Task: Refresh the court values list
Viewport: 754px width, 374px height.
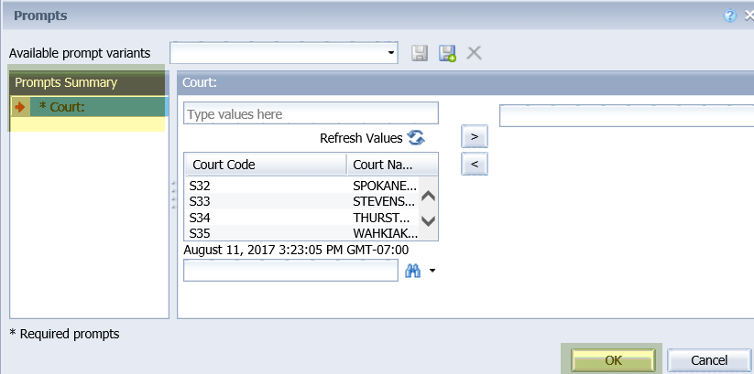Action: [x=416, y=138]
